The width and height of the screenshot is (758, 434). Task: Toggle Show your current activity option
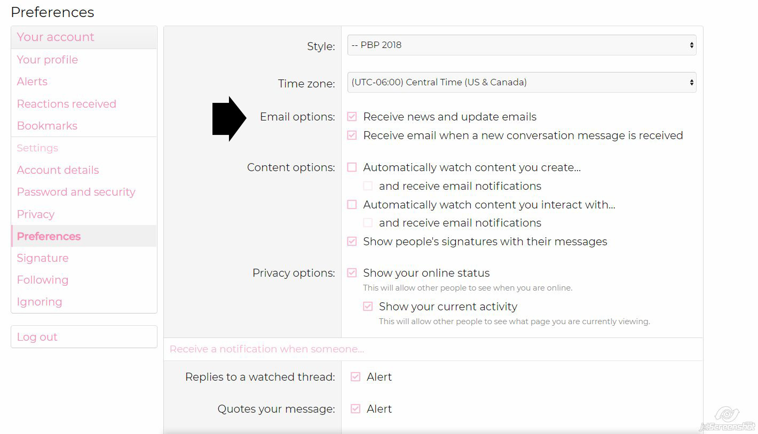pyautogui.click(x=368, y=307)
